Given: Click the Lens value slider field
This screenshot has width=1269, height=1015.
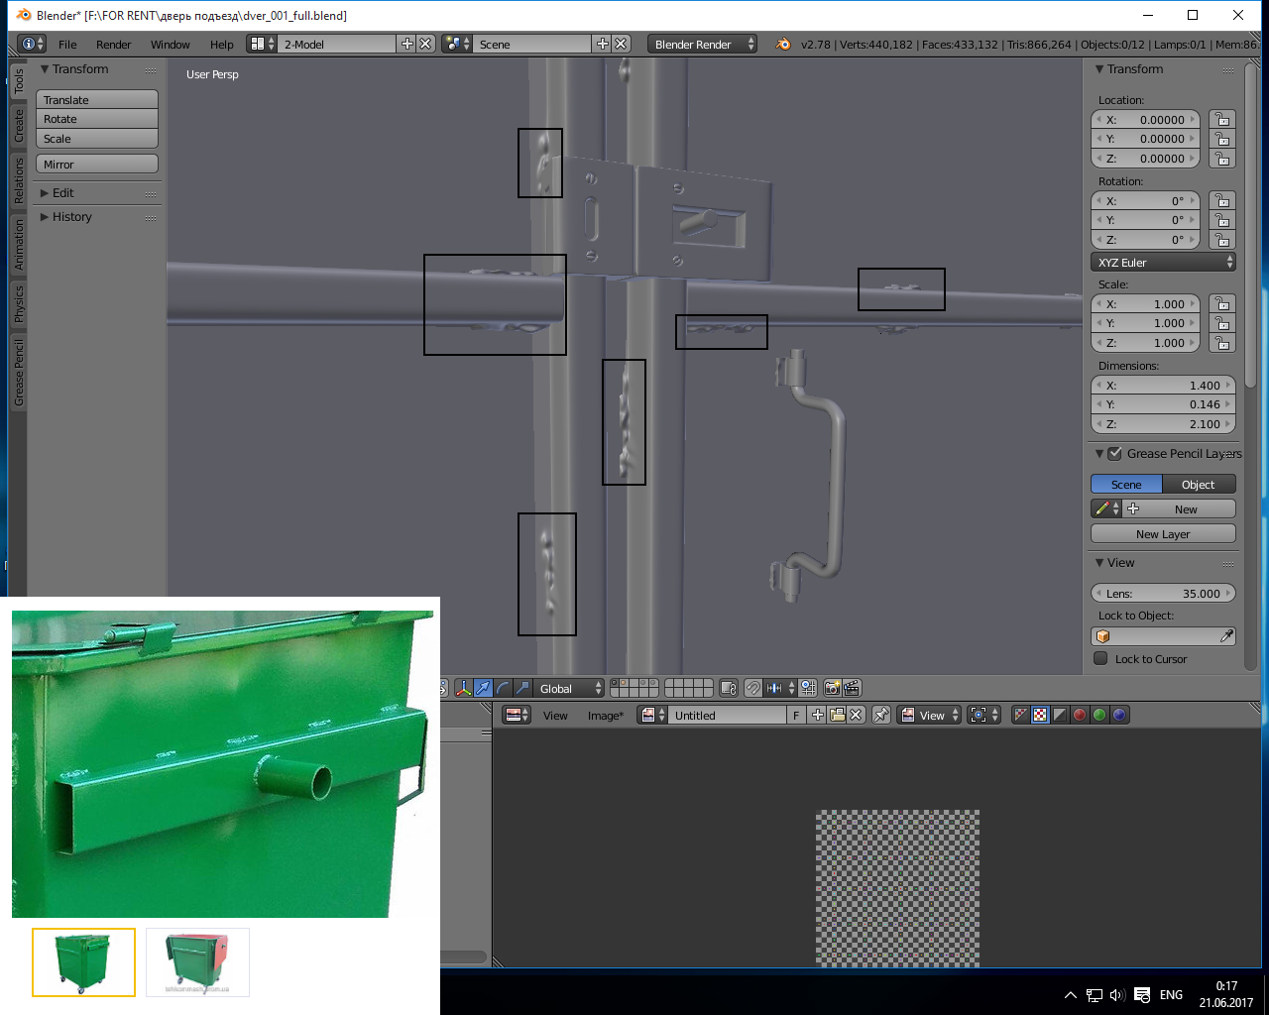Looking at the screenshot, I should [1163, 594].
